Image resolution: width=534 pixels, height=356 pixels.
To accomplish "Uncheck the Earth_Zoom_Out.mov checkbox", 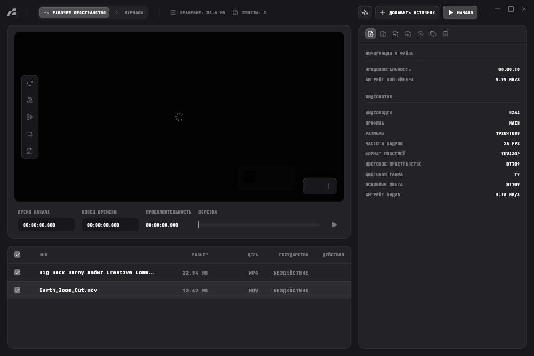I will pyautogui.click(x=17, y=290).
